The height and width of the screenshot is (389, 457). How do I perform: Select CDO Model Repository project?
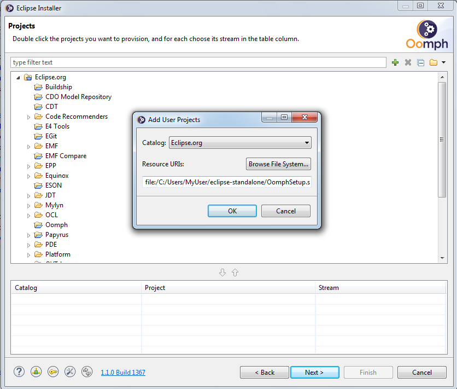(x=78, y=97)
